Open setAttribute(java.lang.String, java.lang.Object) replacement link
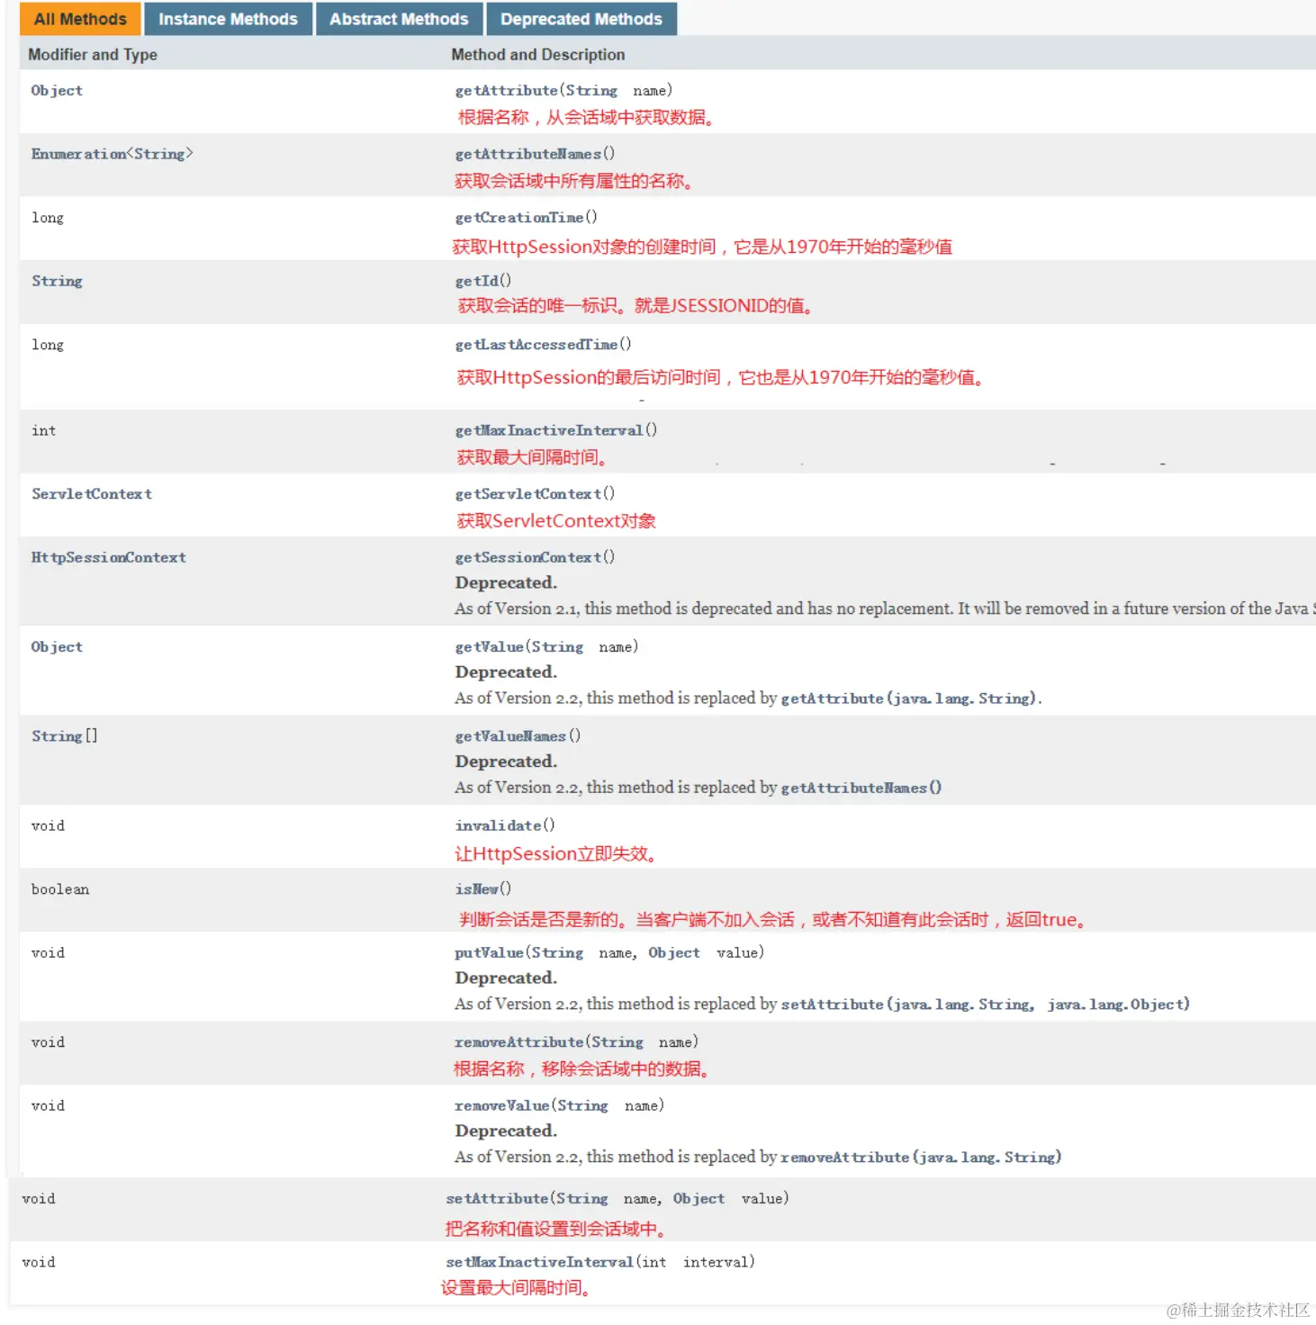Screen dimensions: 1316x1325 point(985,1004)
